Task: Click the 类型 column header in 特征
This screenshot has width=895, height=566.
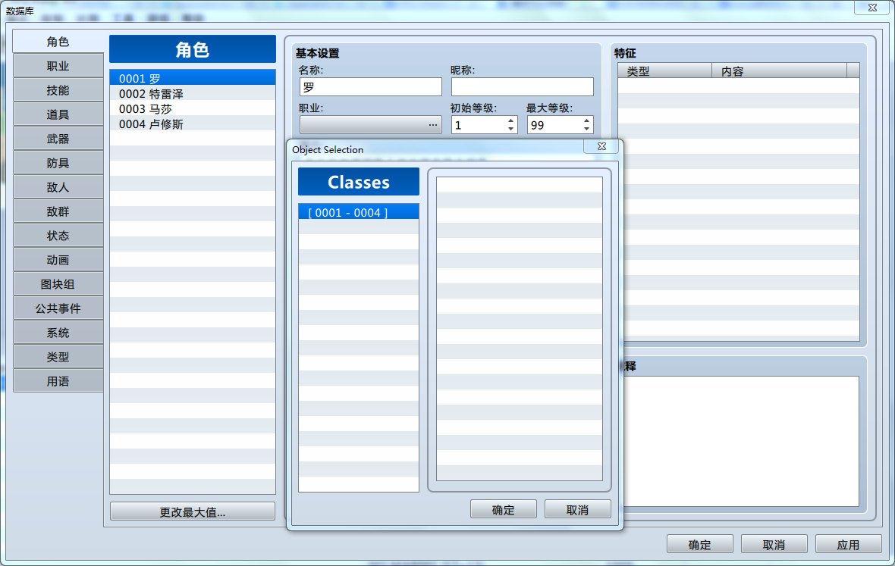Action: pos(665,70)
